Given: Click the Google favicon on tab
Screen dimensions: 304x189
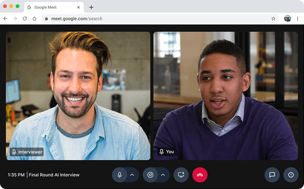Looking at the screenshot, I should point(29,7).
